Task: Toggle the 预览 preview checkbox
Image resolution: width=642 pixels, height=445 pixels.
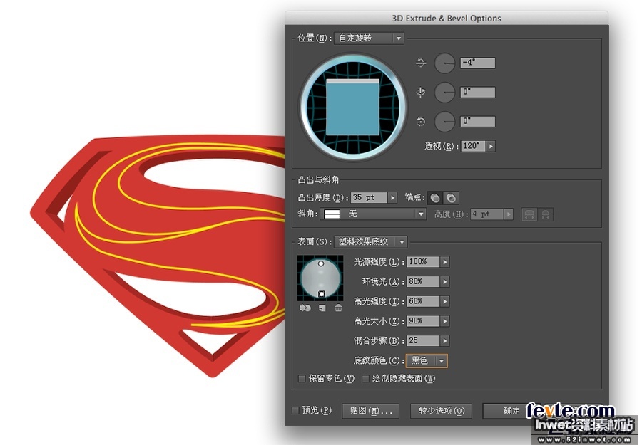Action: [295, 410]
